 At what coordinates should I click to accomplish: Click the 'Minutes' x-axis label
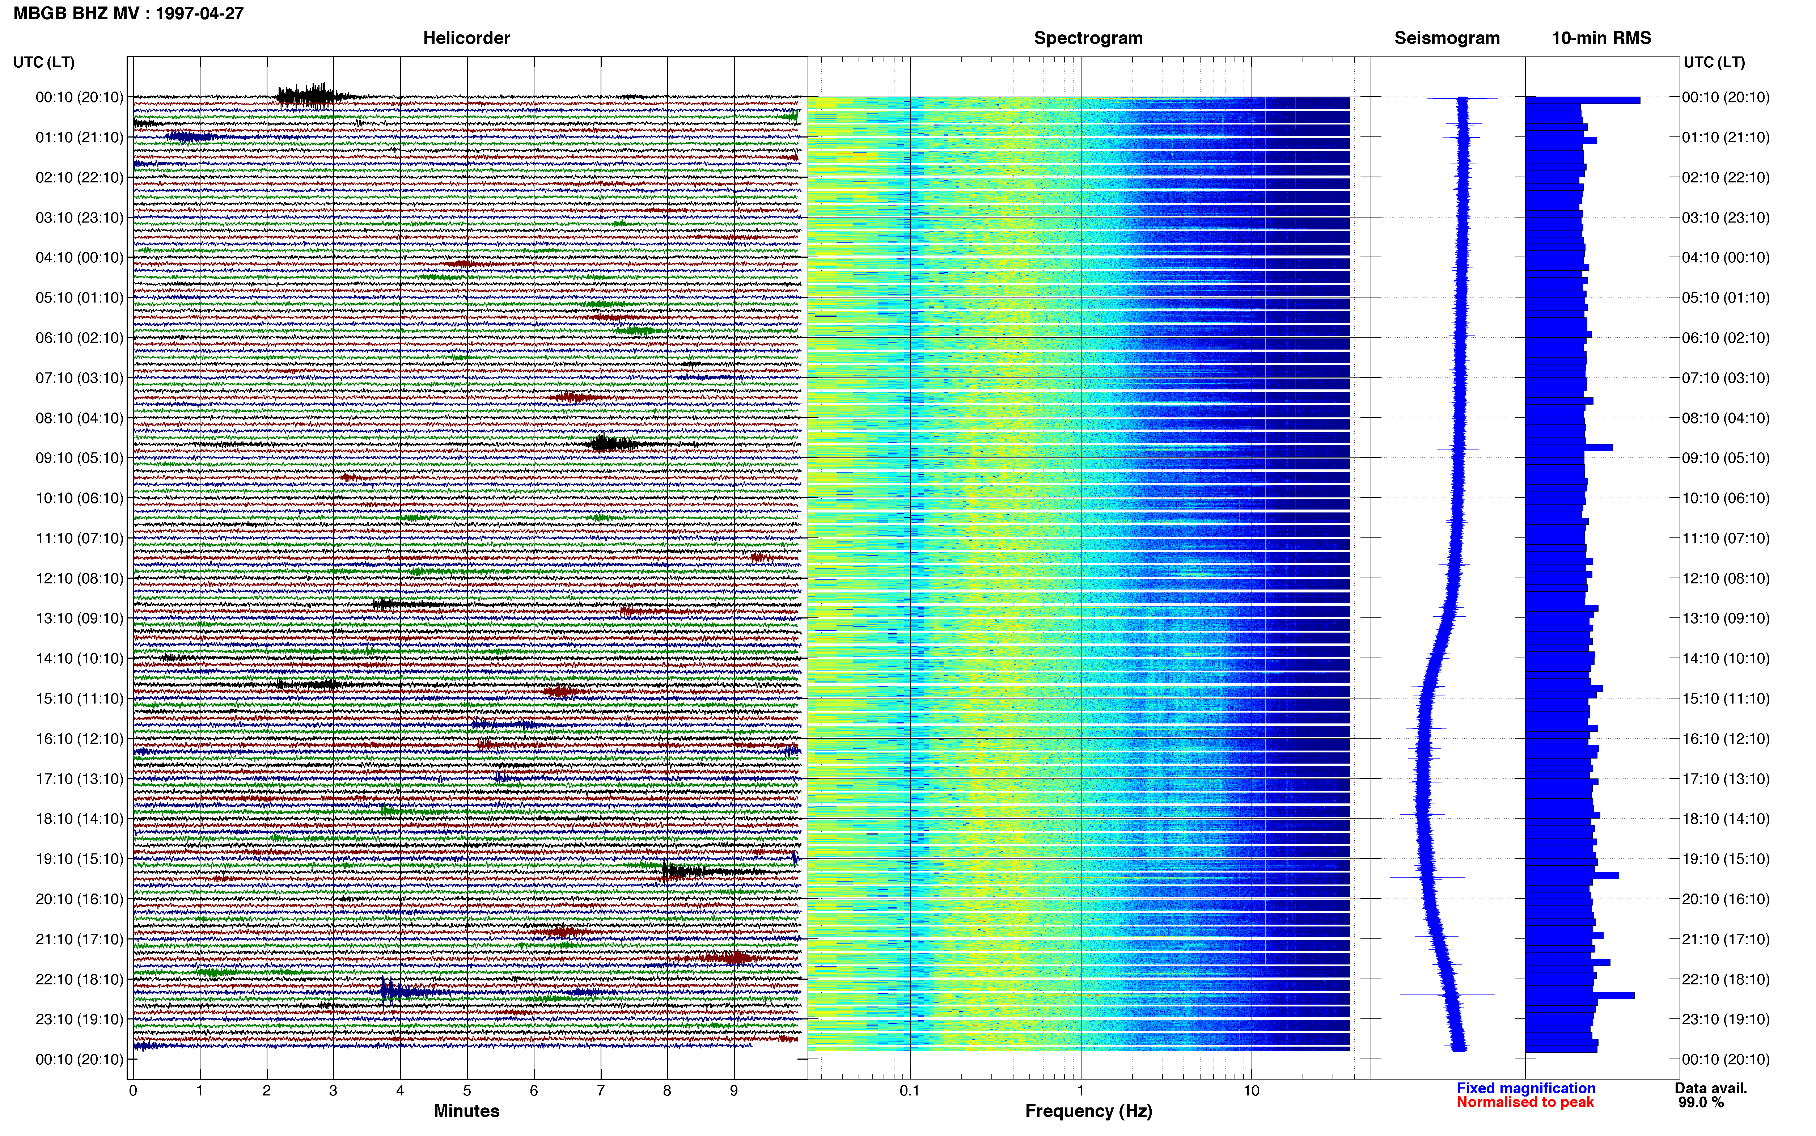(466, 1110)
